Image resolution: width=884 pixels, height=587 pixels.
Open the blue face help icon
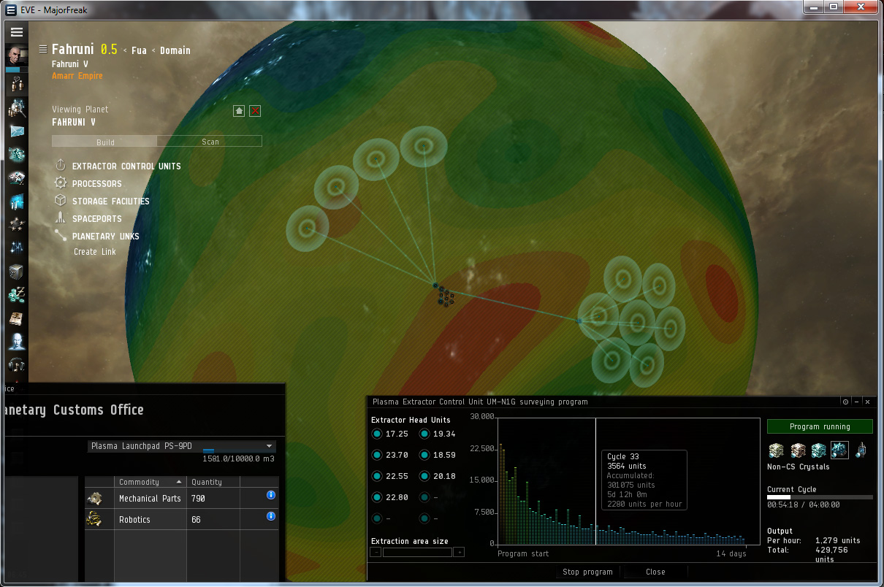[17, 342]
